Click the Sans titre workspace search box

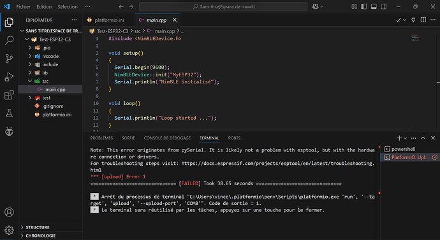[x=223, y=6]
